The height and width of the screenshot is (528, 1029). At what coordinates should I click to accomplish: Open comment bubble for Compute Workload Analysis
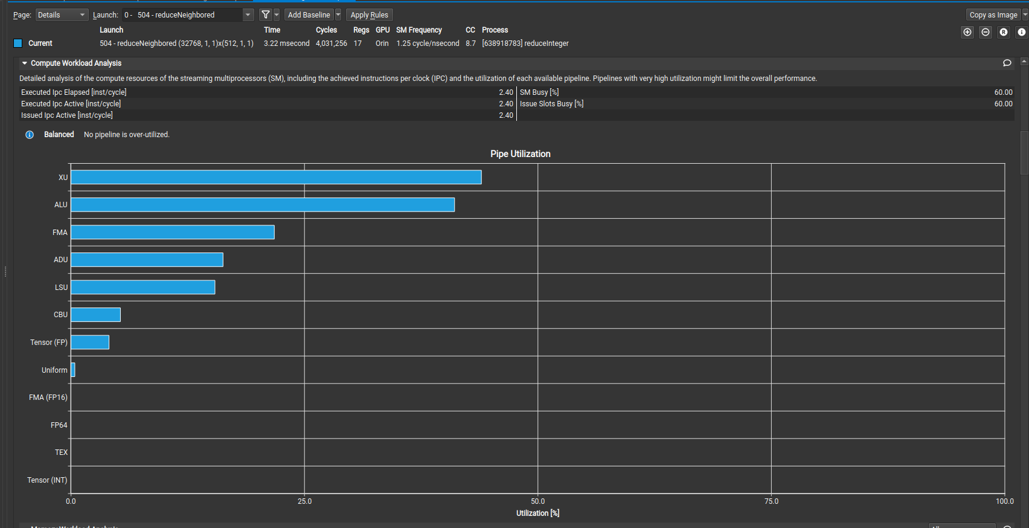[1007, 63]
